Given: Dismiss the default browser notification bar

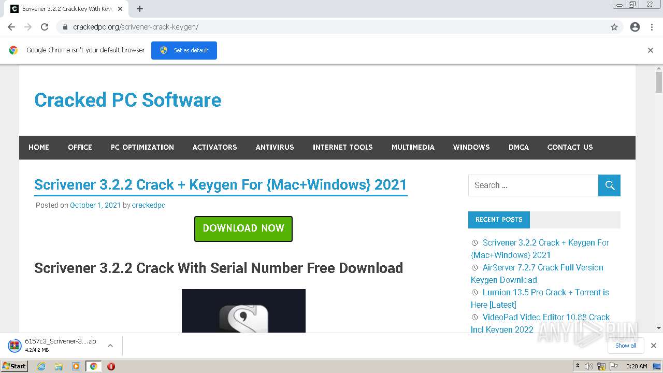Looking at the screenshot, I should [x=651, y=50].
